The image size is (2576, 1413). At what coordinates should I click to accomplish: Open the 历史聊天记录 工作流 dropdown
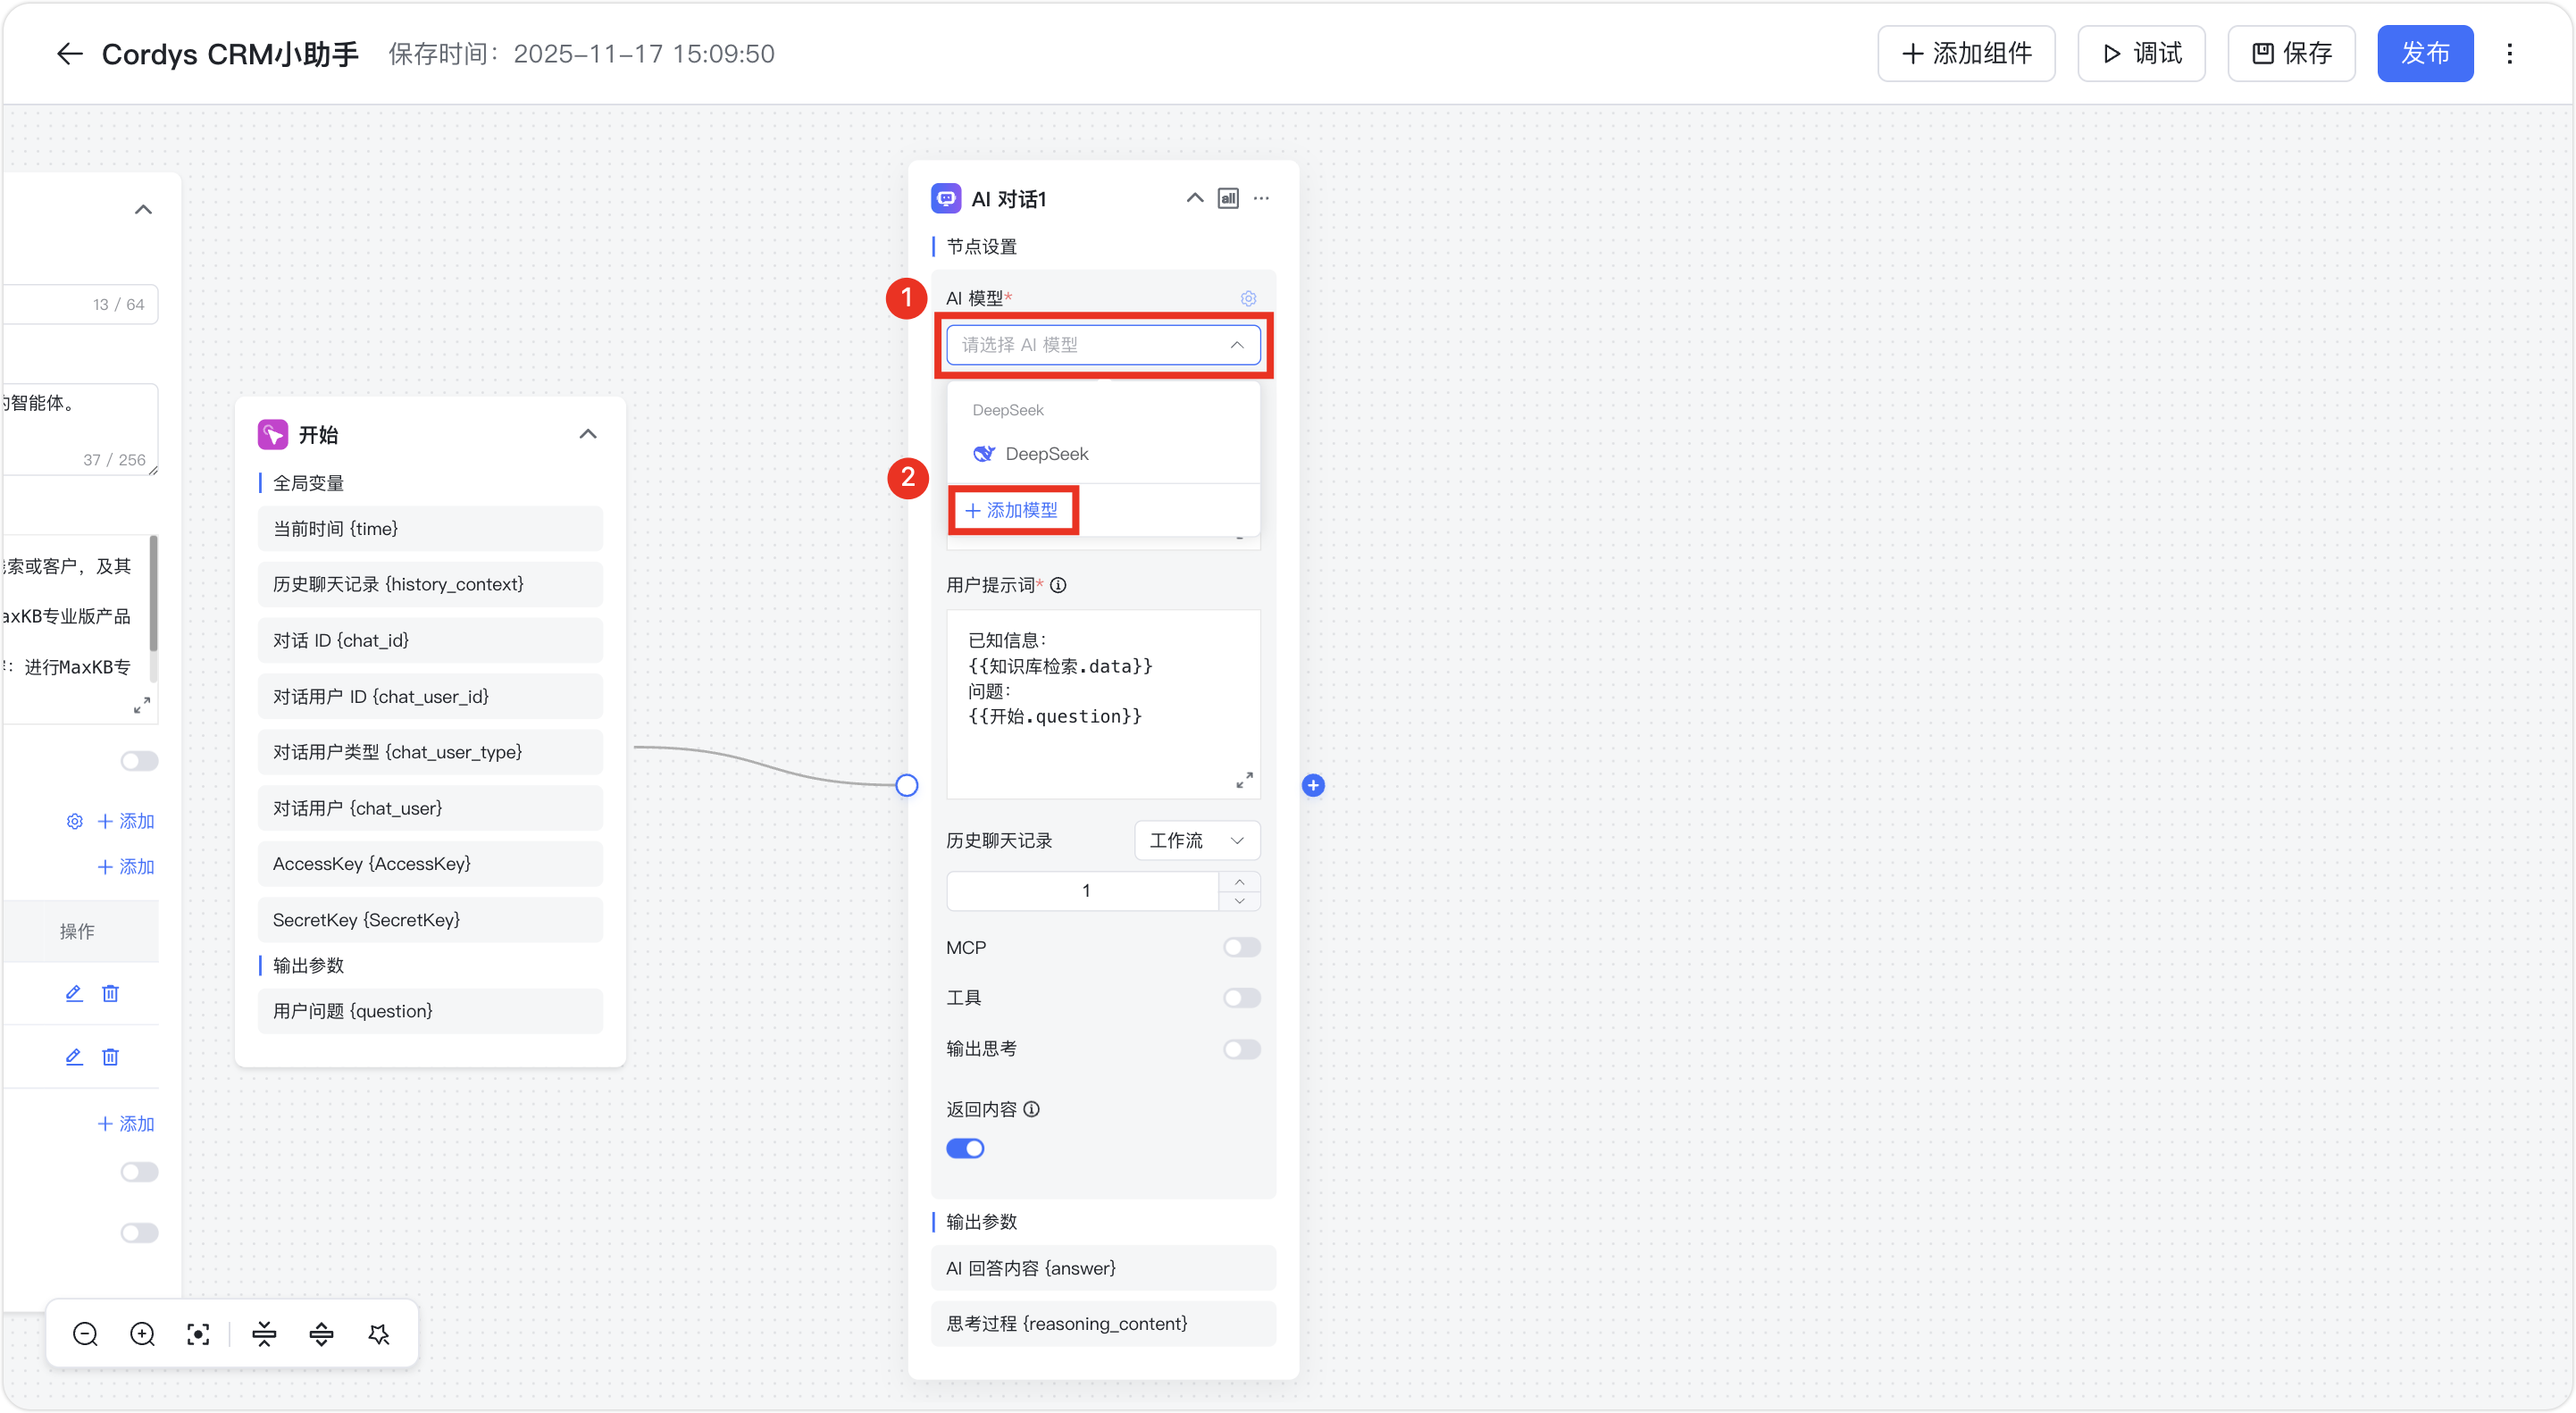(1196, 840)
